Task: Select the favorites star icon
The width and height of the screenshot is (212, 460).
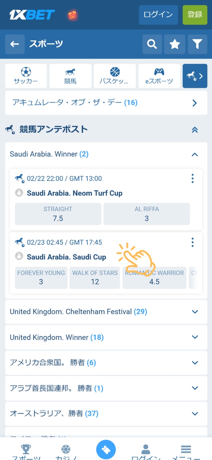Action: click(175, 44)
